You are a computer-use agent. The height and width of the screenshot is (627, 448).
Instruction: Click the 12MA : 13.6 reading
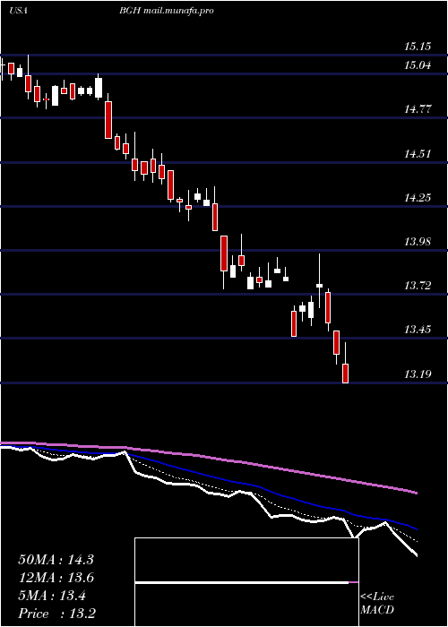pos(56,578)
